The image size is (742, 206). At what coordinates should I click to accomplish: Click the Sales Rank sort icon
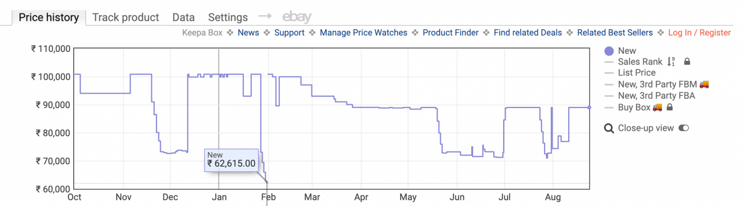tap(671, 62)
